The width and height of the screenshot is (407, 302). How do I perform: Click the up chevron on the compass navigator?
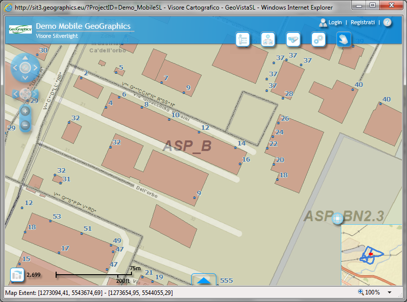coord(25,57)
